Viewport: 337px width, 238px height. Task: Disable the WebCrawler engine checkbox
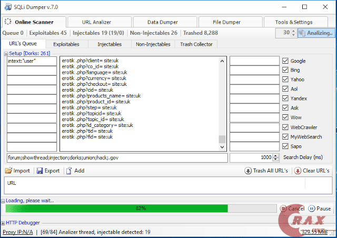point(285,127)
